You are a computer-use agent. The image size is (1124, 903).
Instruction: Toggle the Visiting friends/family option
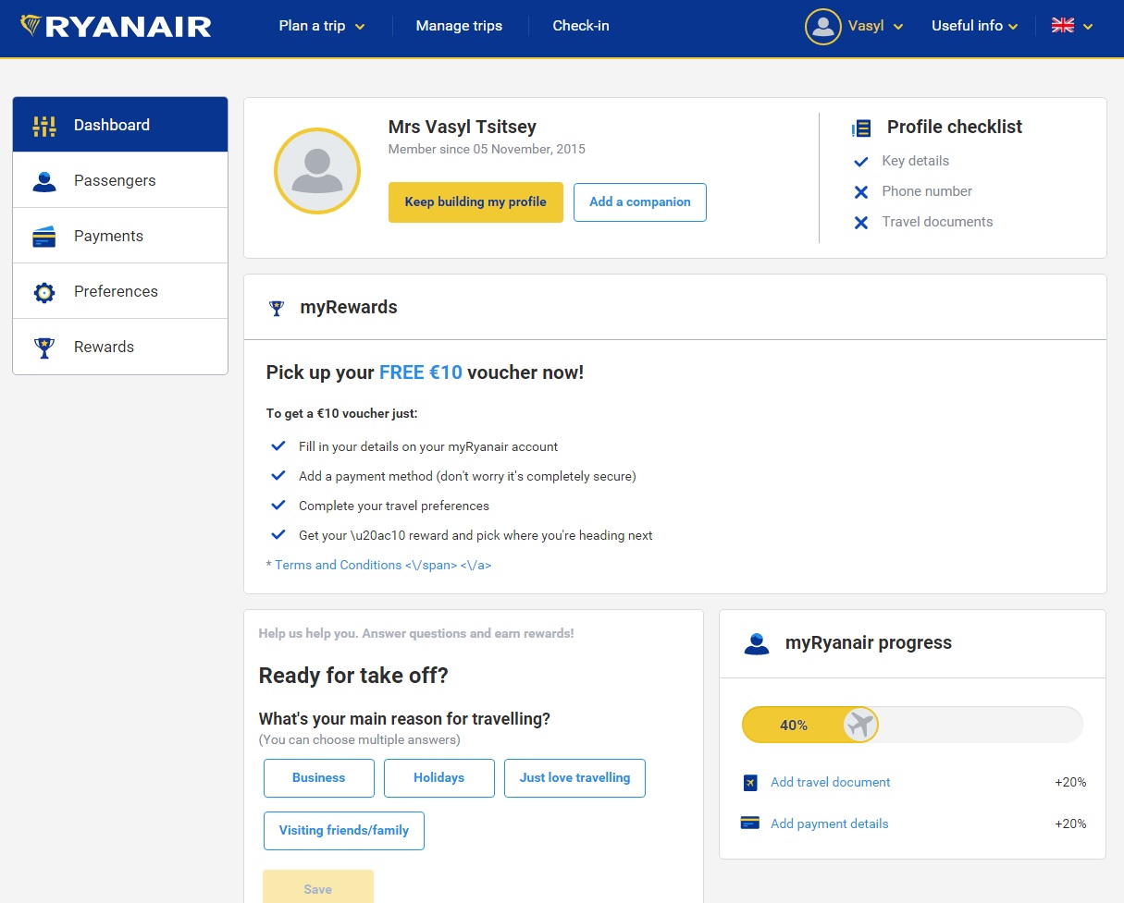344,831
